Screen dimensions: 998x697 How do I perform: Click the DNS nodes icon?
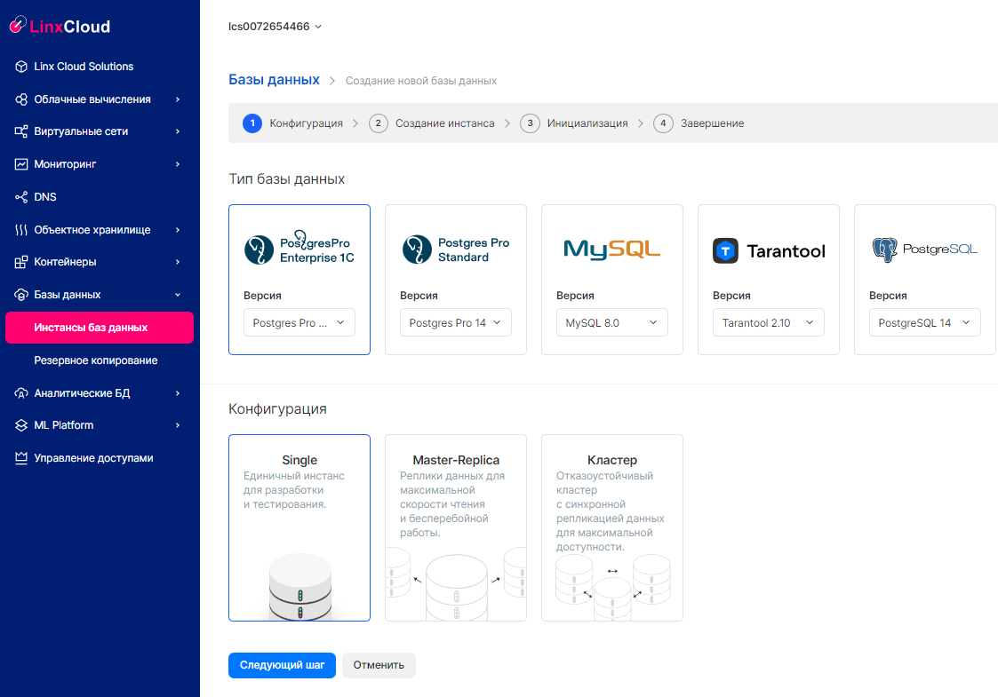[x=21, y=197]
